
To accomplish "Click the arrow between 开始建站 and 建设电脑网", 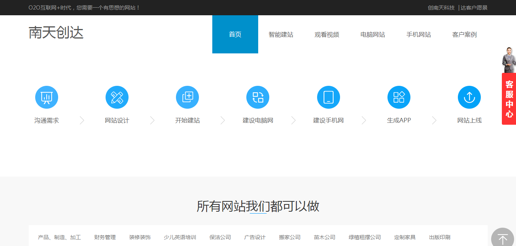I will pyautogui.click(x=223, y=120).
